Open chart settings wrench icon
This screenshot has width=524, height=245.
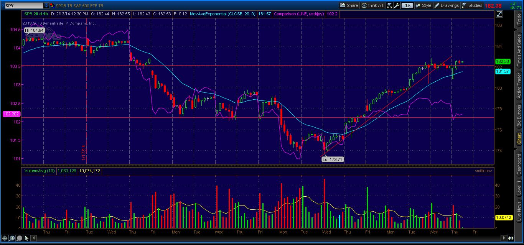397,5
